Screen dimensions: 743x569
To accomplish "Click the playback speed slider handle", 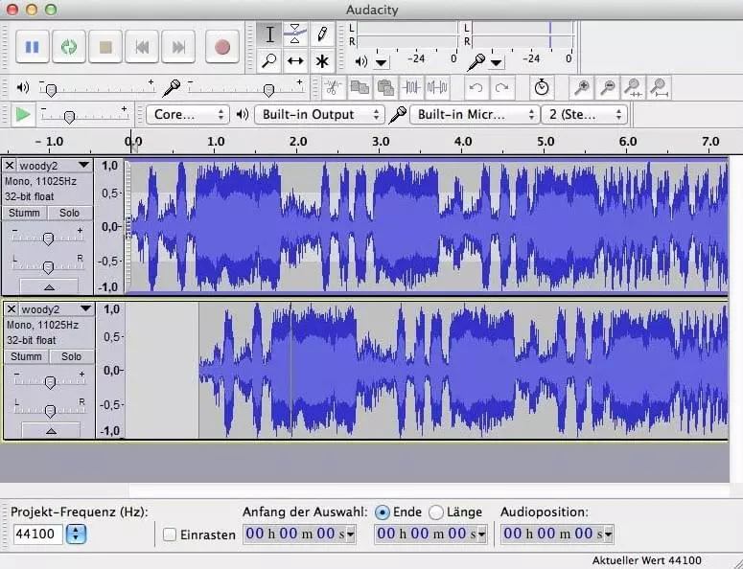I will pyautogui.click(x=69, y=117).
